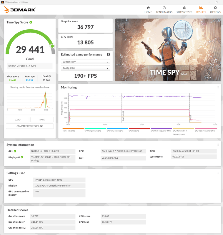Click GUI version v2.25.8056 s64
The height and width of the screenshot is (235, 223).
pos(123,158)
